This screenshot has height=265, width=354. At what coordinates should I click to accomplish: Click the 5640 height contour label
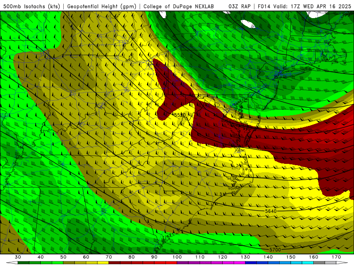(271, 211)
